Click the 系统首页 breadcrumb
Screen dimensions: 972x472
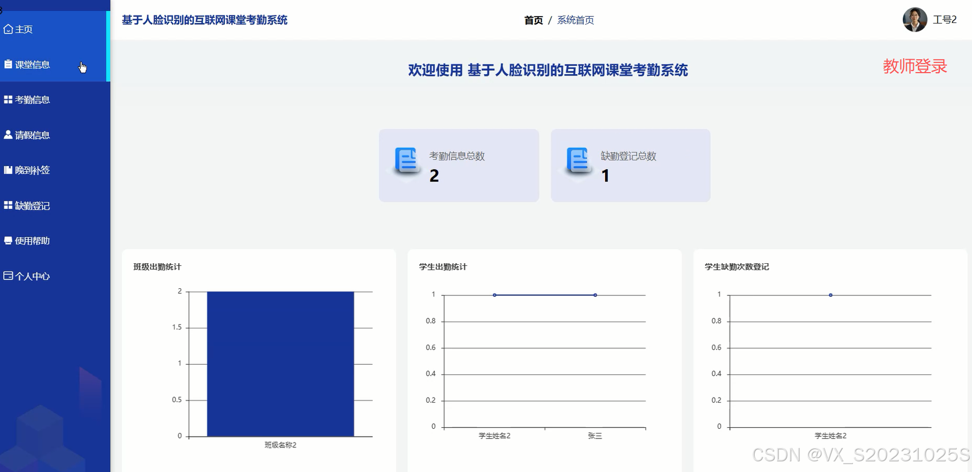click(x=576, y=20)
